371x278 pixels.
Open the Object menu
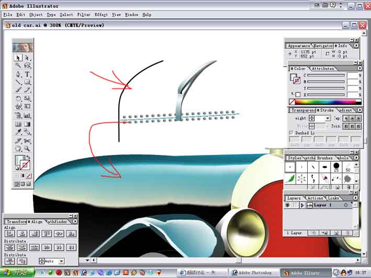pyautogui.click(x=36, y=15)
